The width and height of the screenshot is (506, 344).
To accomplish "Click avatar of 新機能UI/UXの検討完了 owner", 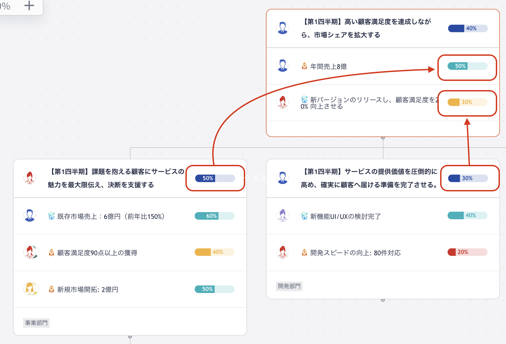I will 283,215.
